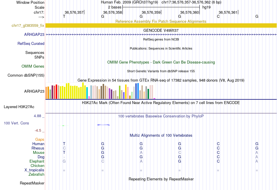Click the blue PhyloP conservation mark

coord(103,125)
